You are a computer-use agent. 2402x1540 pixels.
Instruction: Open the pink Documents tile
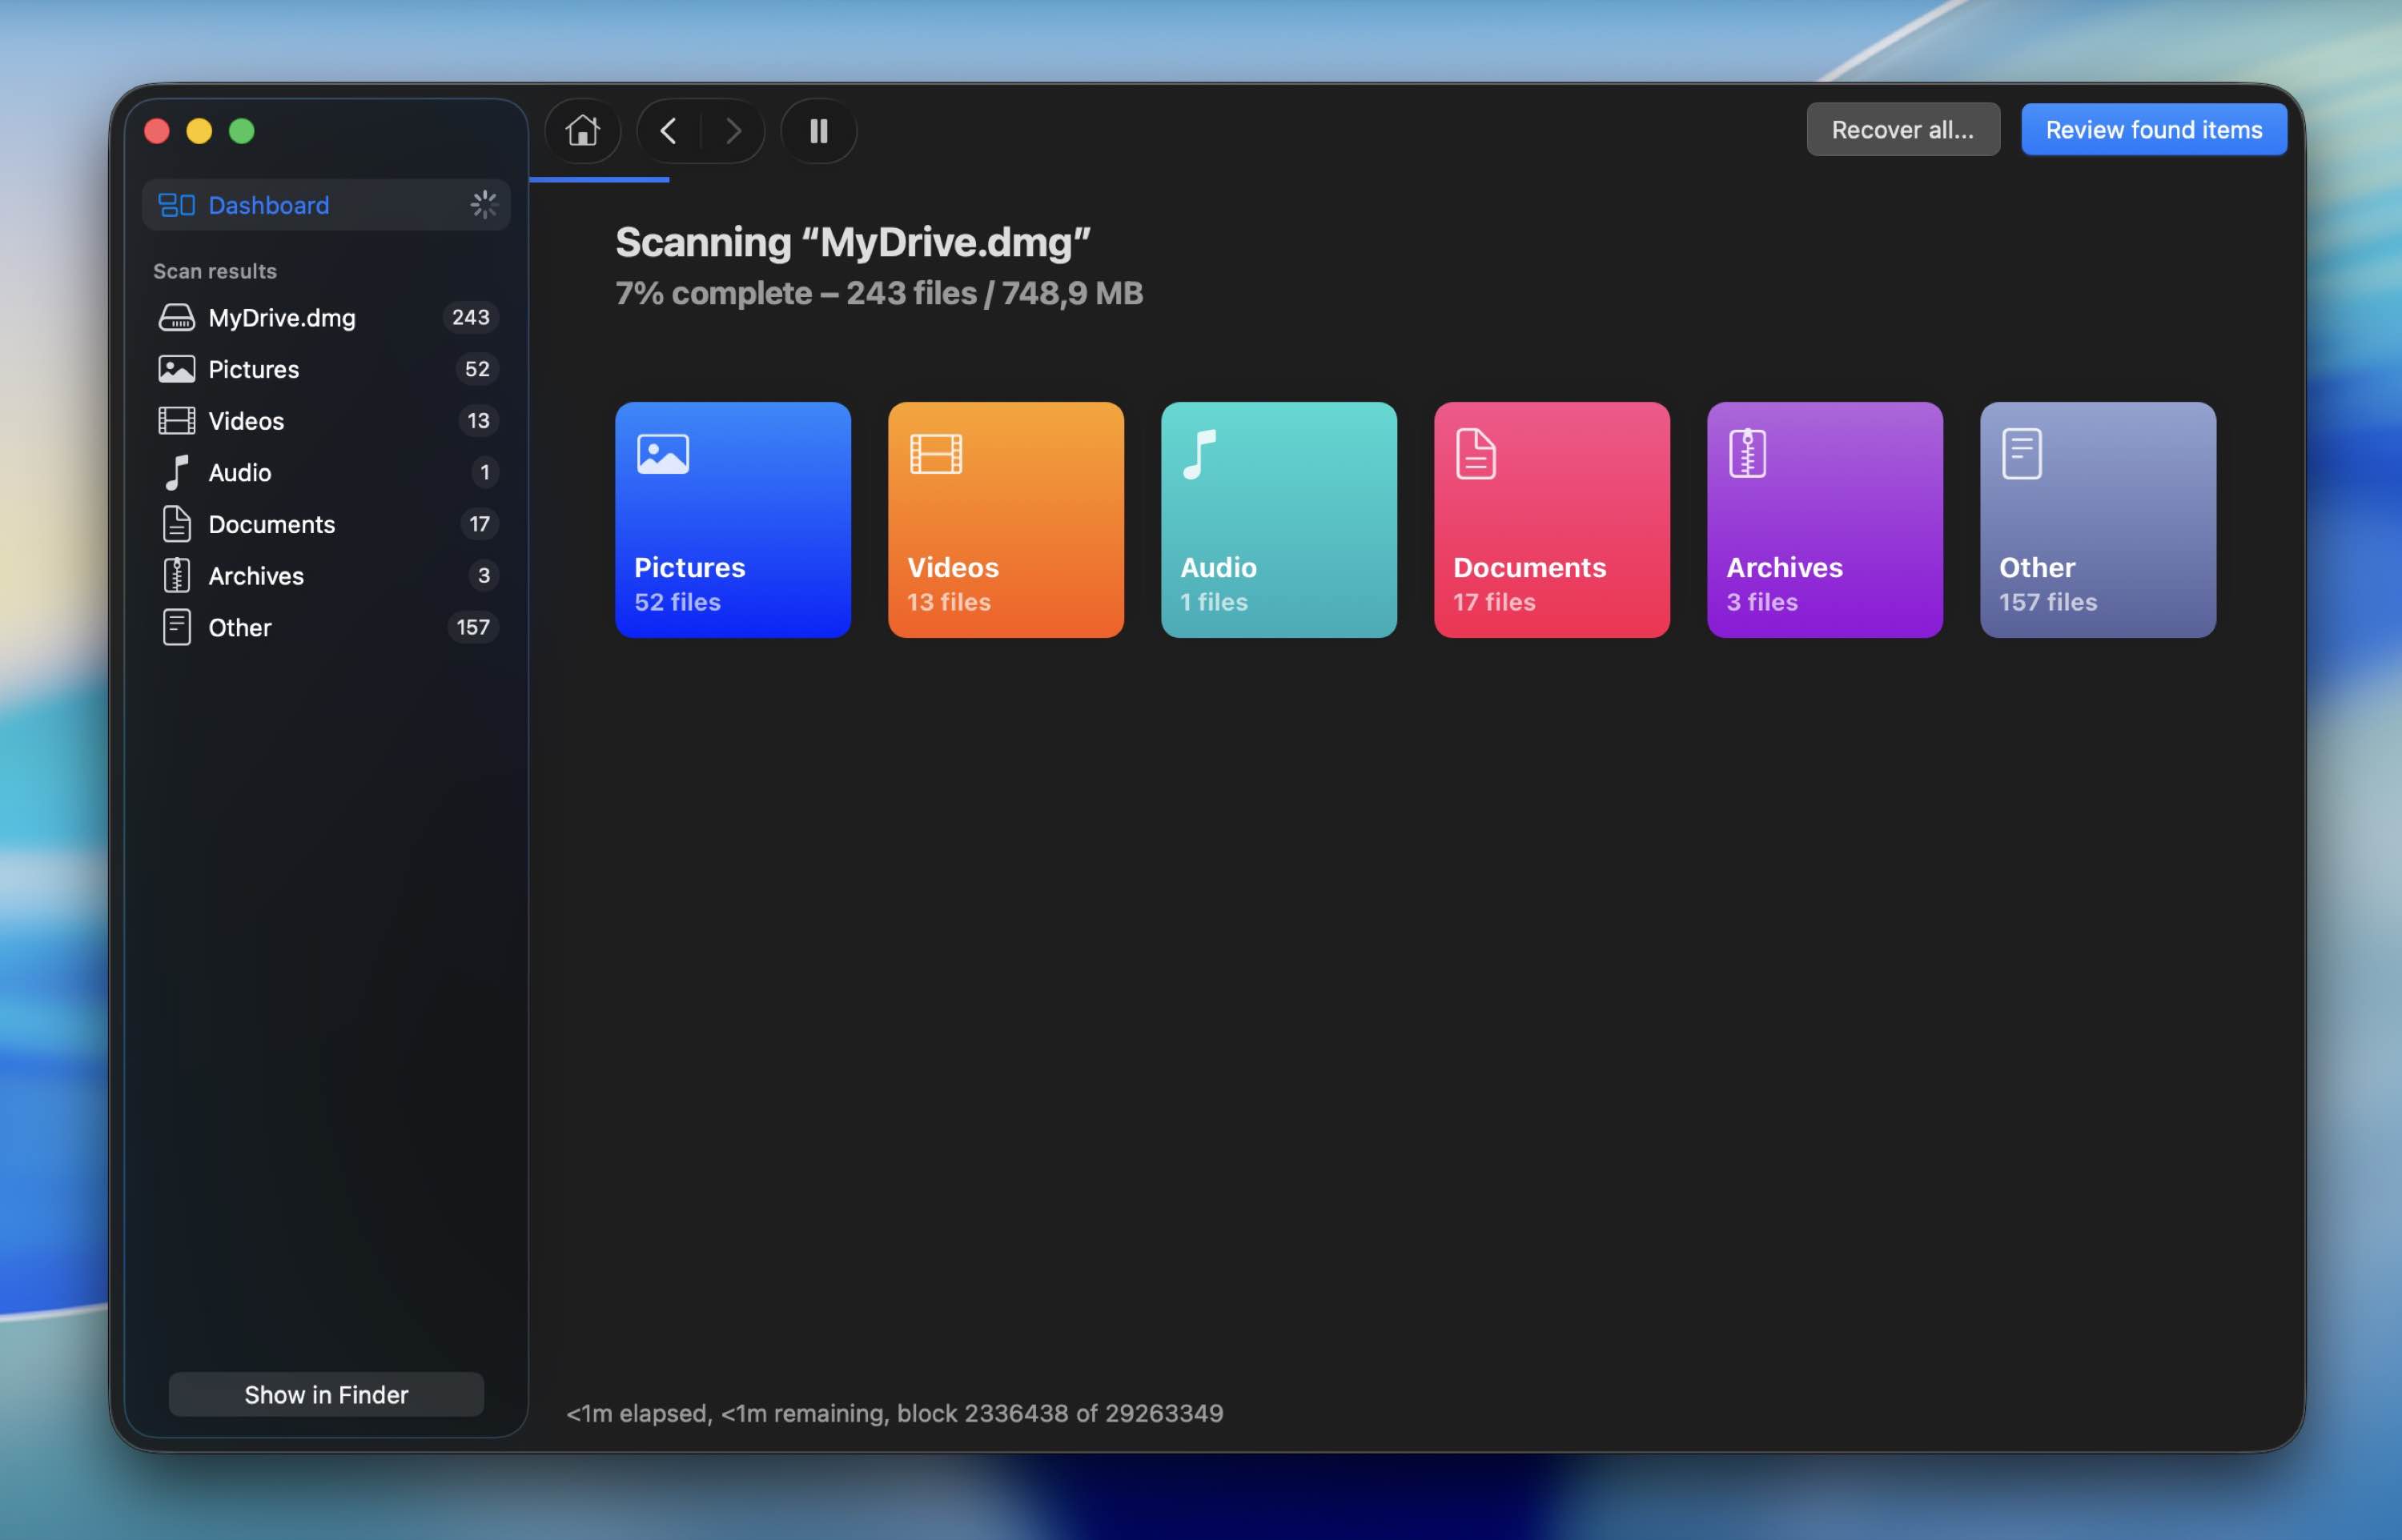click(1551, 520)
